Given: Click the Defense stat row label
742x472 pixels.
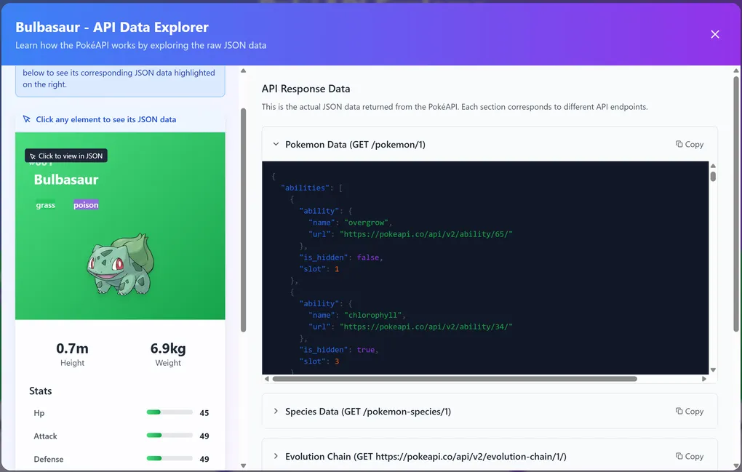Looking at the screenshot, I should coord(49,459).
